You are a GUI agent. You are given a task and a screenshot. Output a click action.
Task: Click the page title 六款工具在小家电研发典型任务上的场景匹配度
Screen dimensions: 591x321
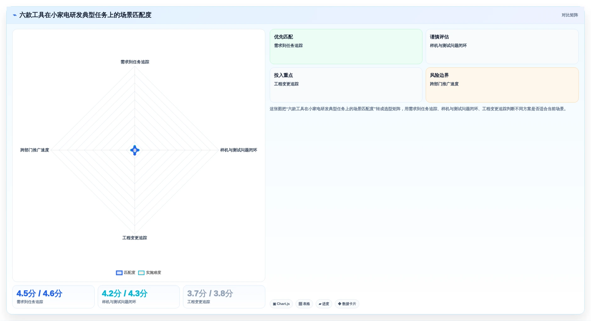[x=85, y=15]
